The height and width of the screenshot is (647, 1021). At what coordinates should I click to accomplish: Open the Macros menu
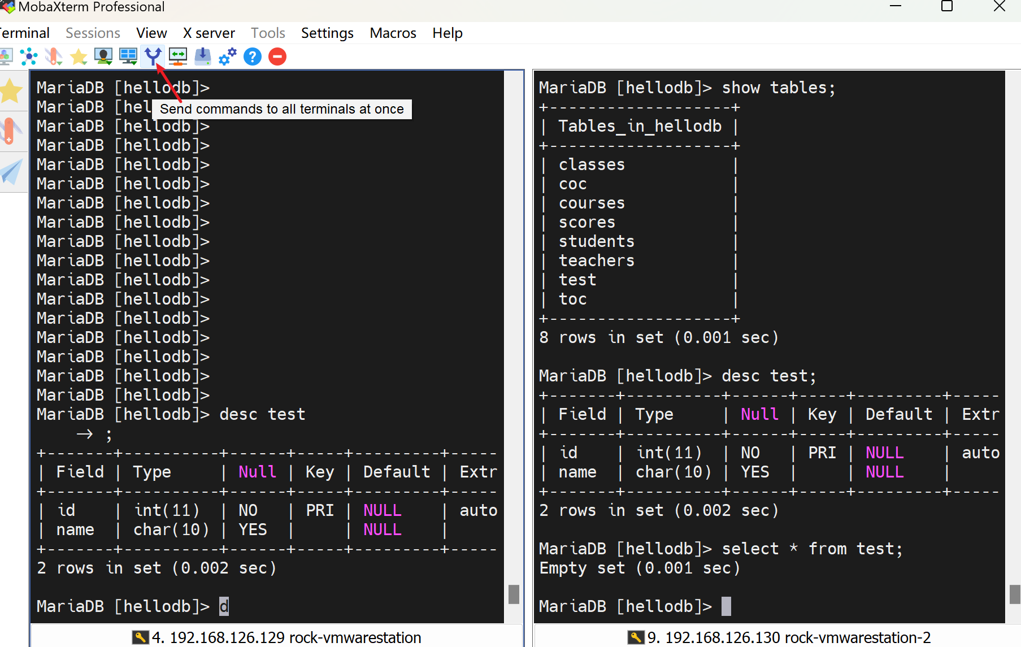tap(393, 33)
